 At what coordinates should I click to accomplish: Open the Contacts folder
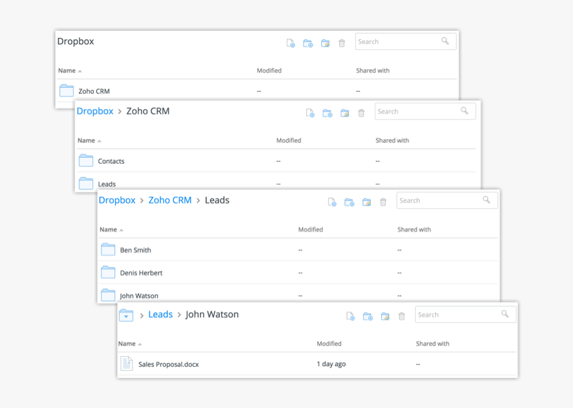pyautogui.click(x=111, y=161)
